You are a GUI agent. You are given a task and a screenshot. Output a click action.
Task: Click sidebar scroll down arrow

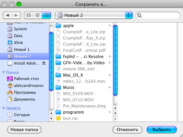click(x=51, y=119)
